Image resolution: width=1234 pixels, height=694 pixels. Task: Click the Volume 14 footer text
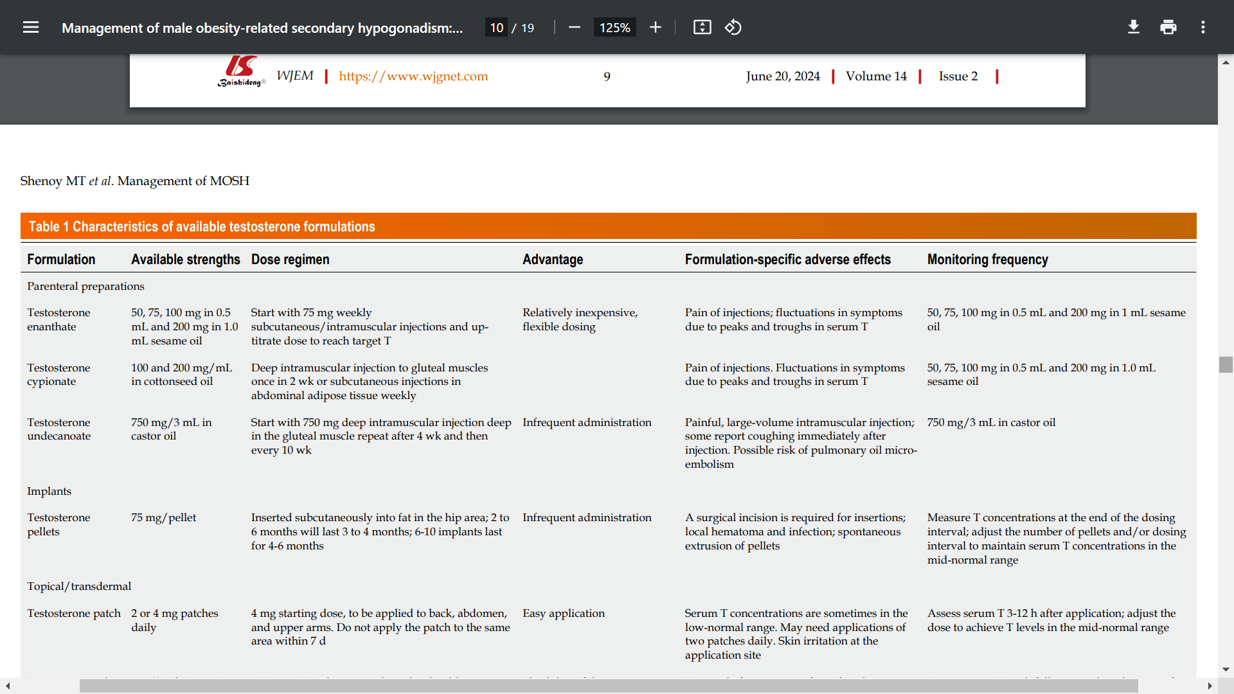(x=876, y=76)
